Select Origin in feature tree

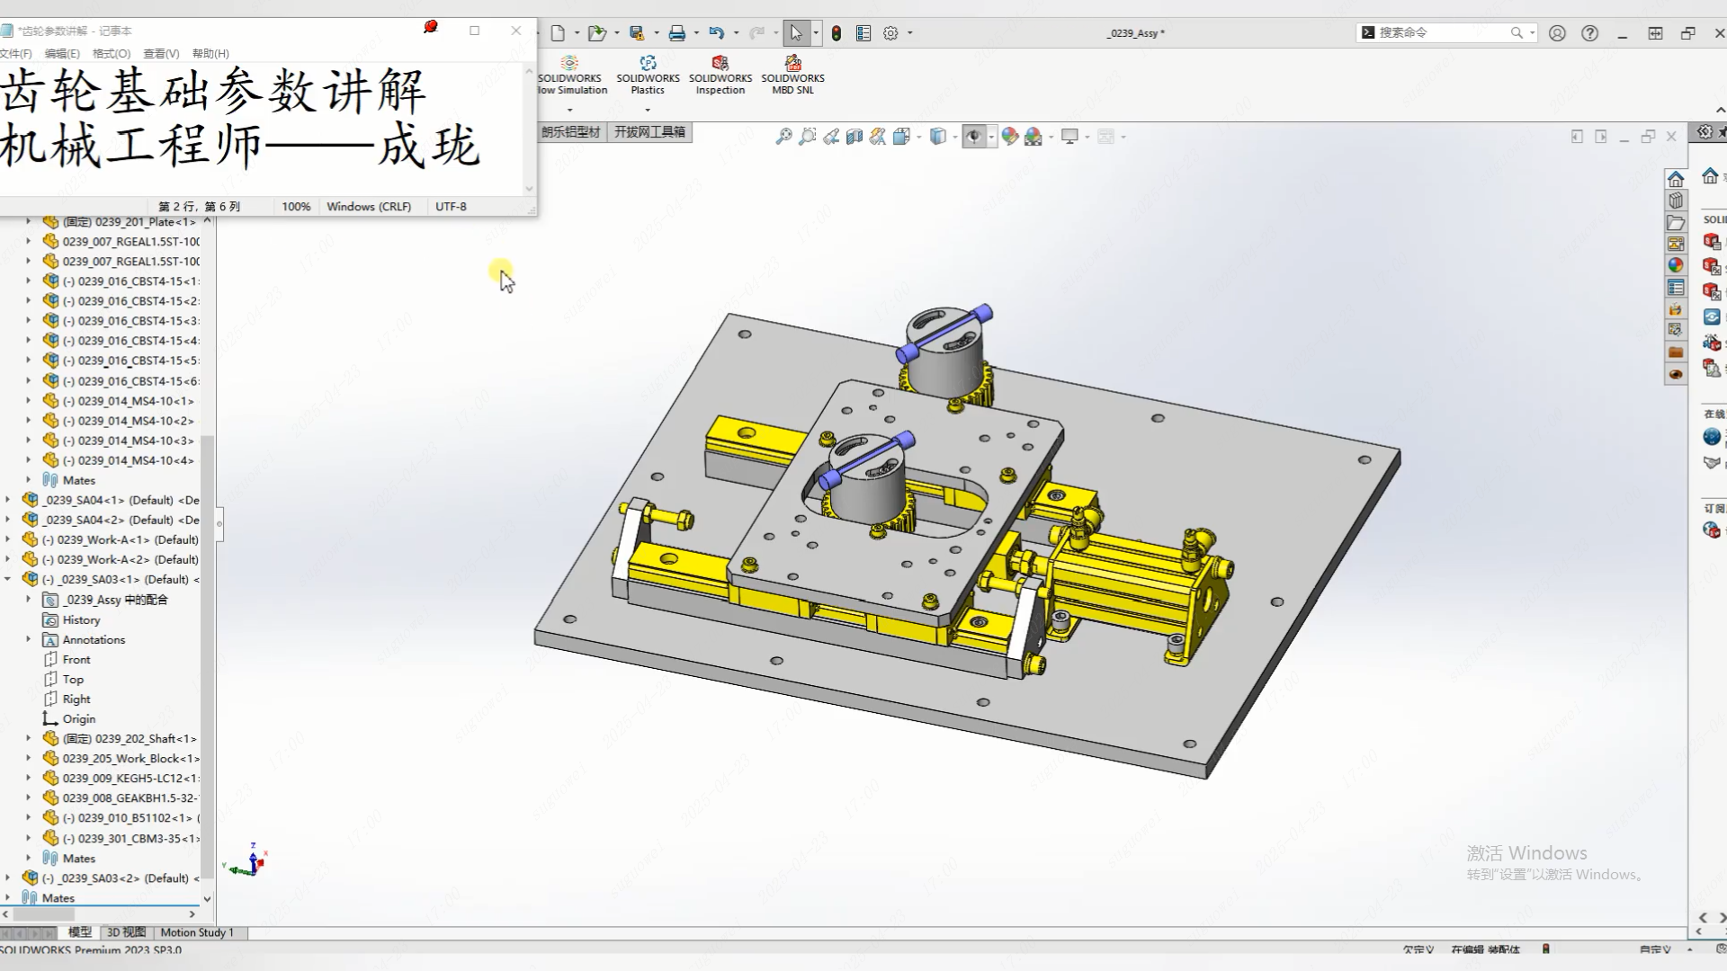[x=78, y=718]
